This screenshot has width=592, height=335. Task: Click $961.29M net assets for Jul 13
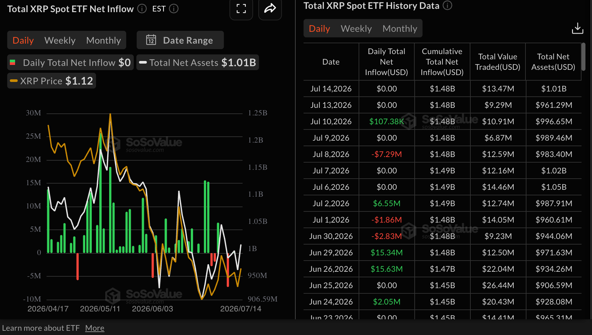click(554, 105)
